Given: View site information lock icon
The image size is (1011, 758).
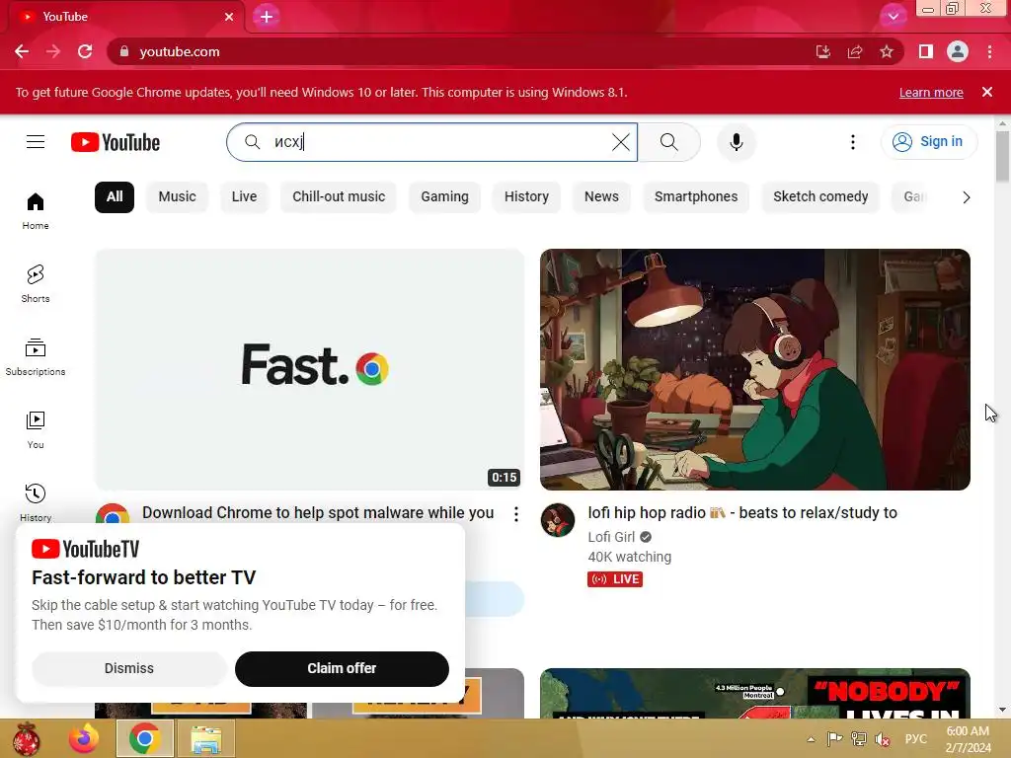Looking at the screenshot, I should pos(124,51).
